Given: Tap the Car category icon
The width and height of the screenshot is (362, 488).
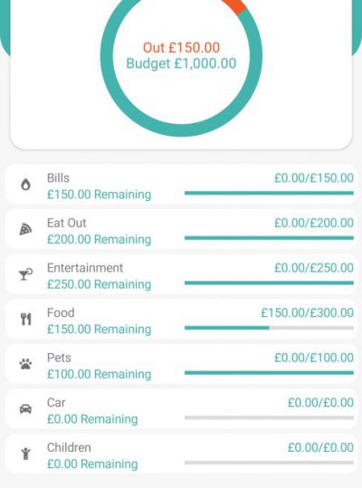Looking at the screenshot, I should tap(25, 408).
